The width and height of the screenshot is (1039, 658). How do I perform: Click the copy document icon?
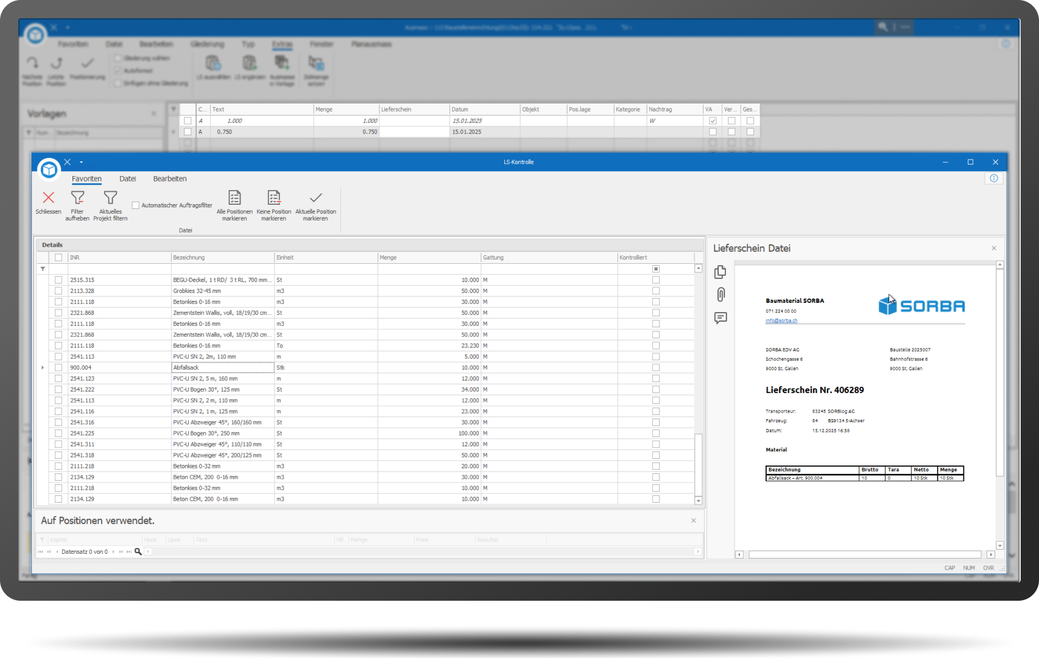click(720, 272)
